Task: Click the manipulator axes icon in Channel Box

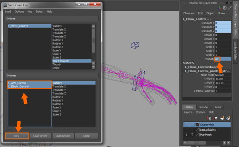Action: coord(219,8)
